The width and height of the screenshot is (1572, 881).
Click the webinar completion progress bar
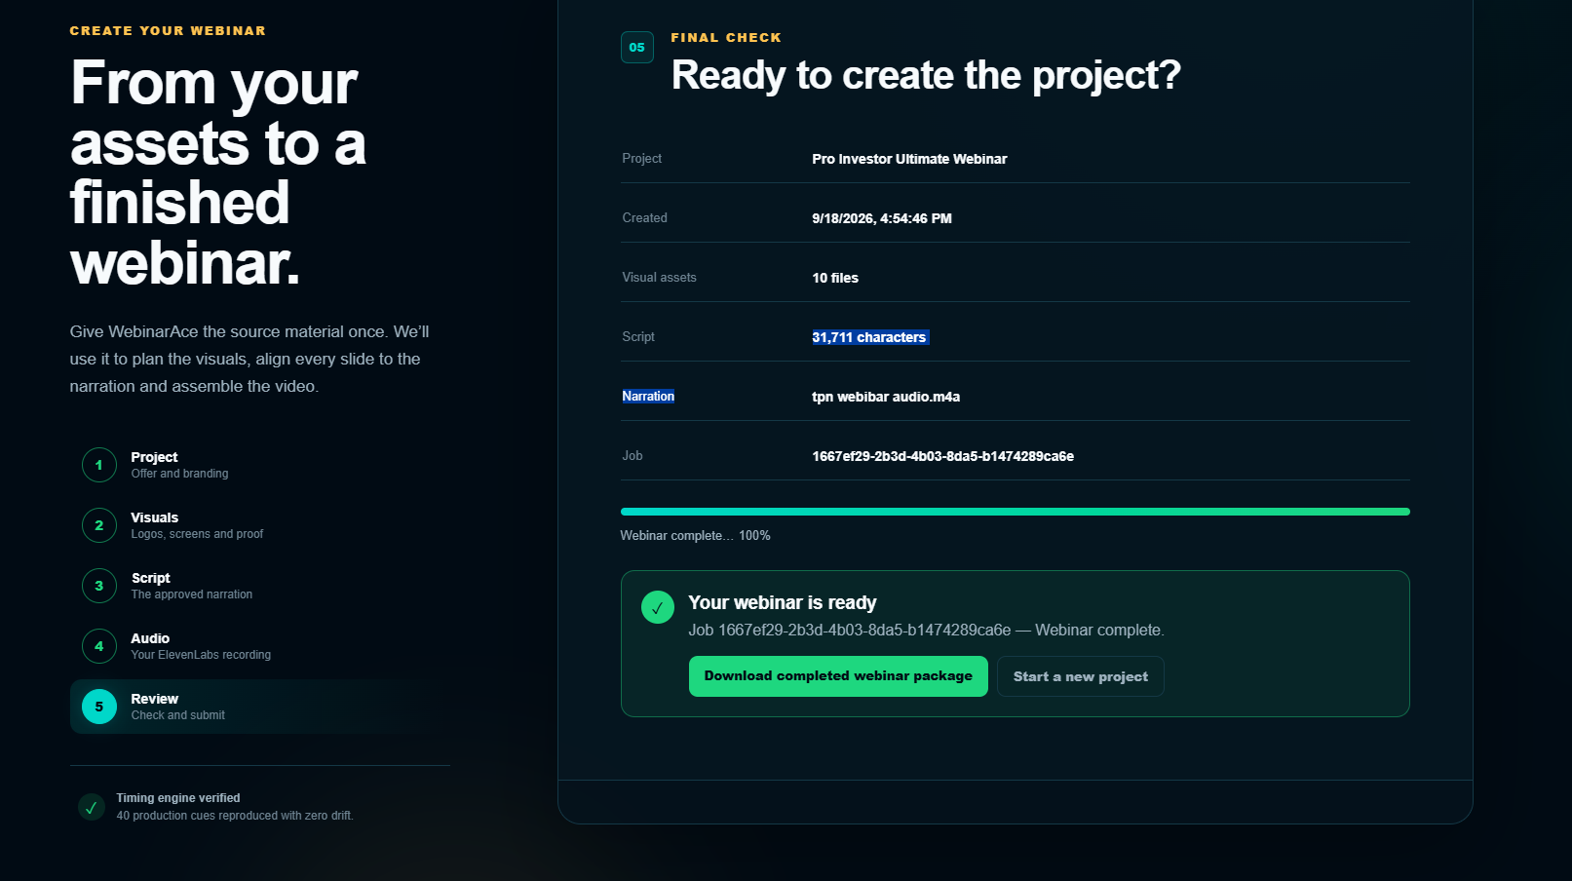(1016, 512)
